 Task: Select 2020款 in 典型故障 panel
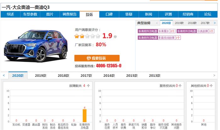(166, 23)
